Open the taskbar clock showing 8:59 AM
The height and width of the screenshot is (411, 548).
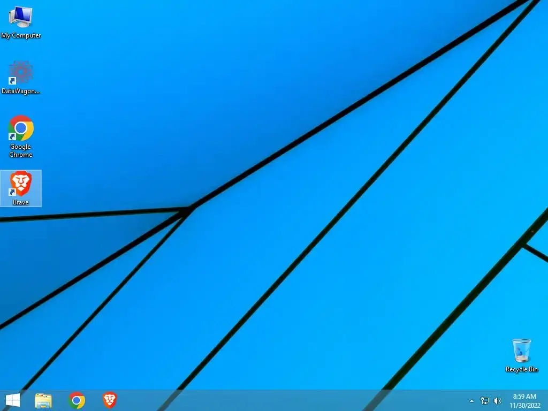[524, 401]
